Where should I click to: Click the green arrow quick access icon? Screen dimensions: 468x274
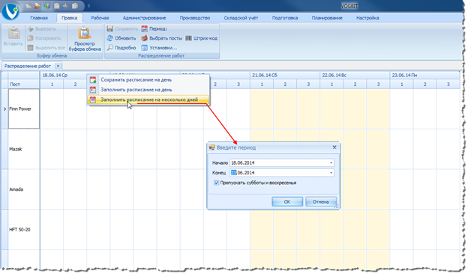pos(46,6)
